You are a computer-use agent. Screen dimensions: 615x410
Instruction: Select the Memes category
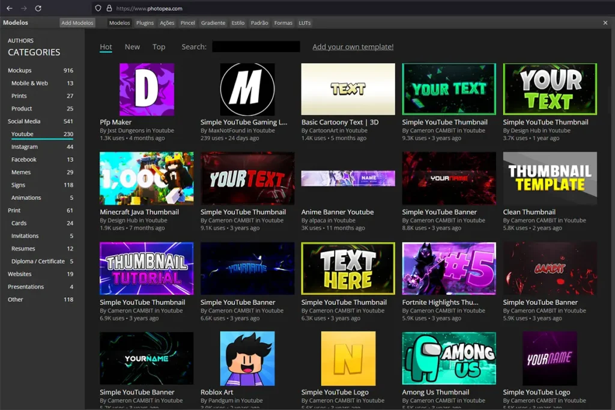[x=42, y=172]
